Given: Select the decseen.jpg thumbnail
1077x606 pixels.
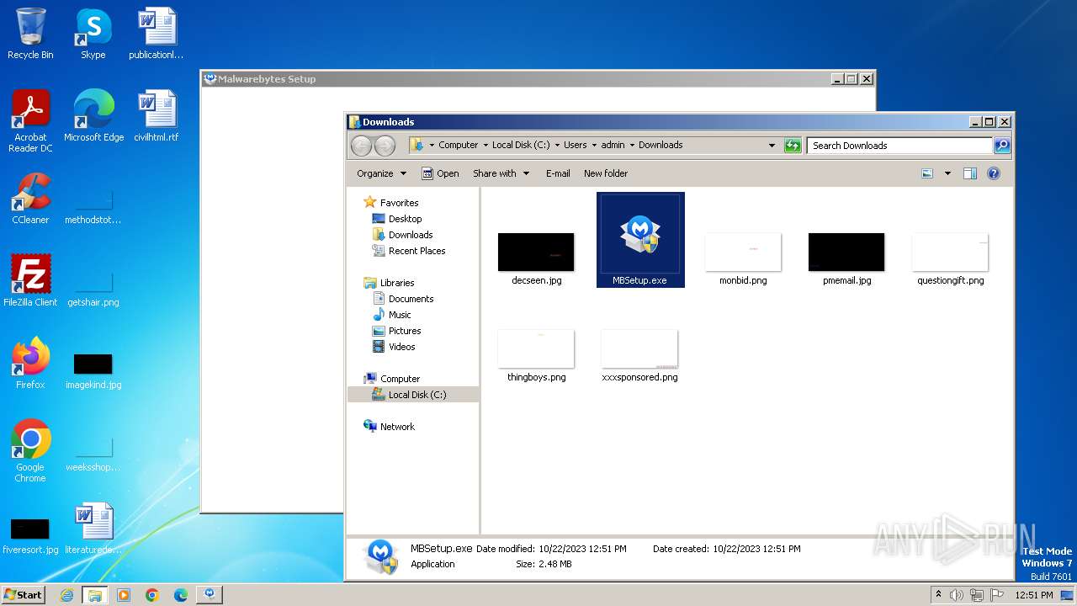Looking at the screenshot, I should click(x=536, y=259).
